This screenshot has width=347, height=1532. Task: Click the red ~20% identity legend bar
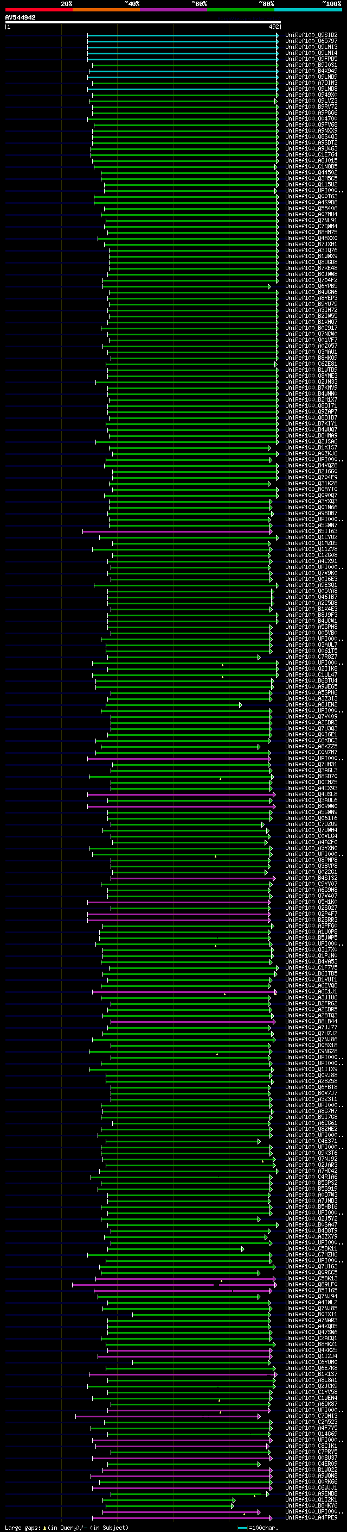[38, 10]
